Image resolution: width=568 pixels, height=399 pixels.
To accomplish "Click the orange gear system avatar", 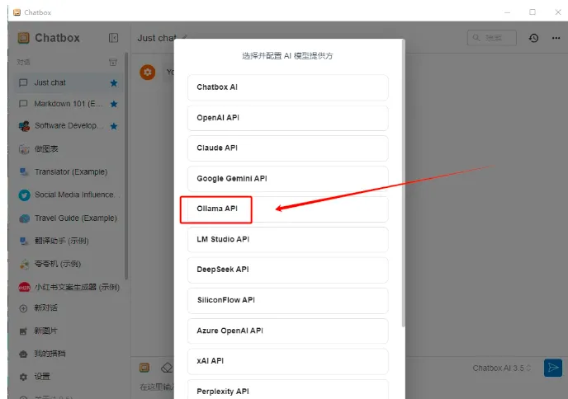I will [148, 73].
